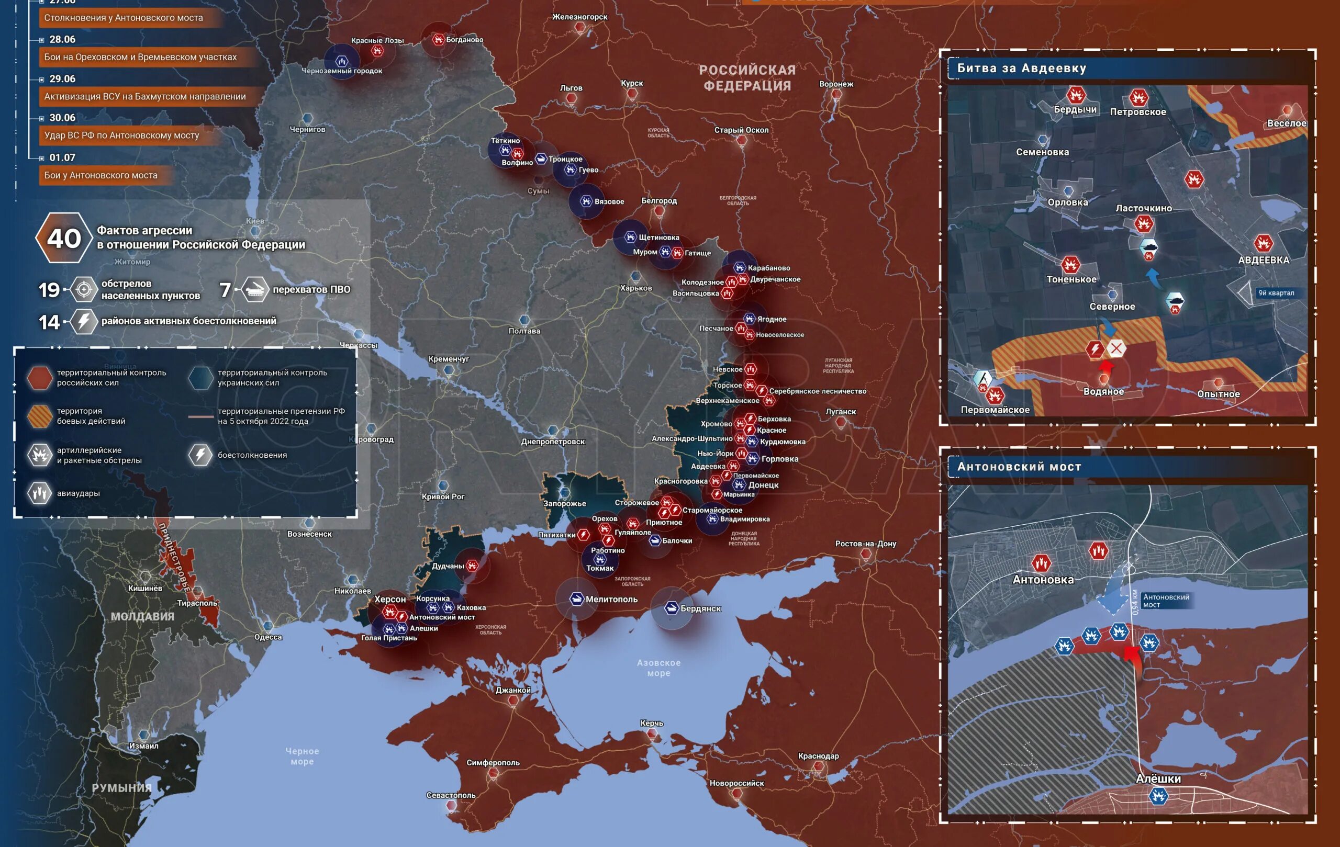Screen dimensions: 1340x847
Task: Click the shelling icon above Тоненькое
Action: pos(1070,264)
